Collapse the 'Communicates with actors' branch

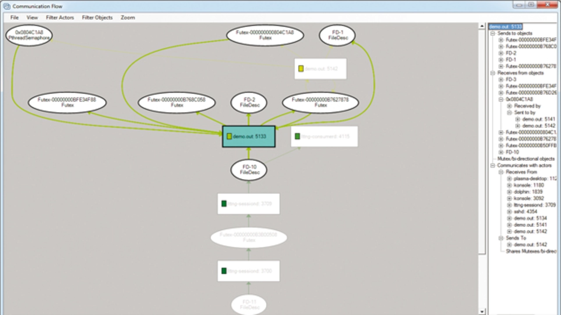tap(493, 166)
